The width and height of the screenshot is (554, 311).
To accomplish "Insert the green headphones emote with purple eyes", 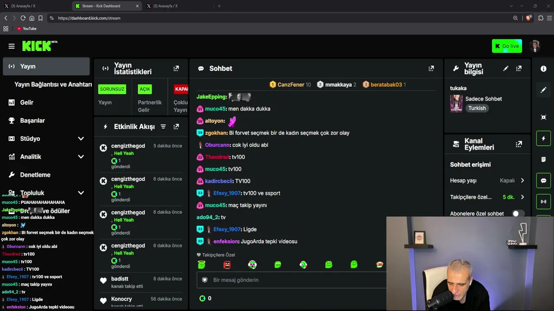I will tap(252, 264).
